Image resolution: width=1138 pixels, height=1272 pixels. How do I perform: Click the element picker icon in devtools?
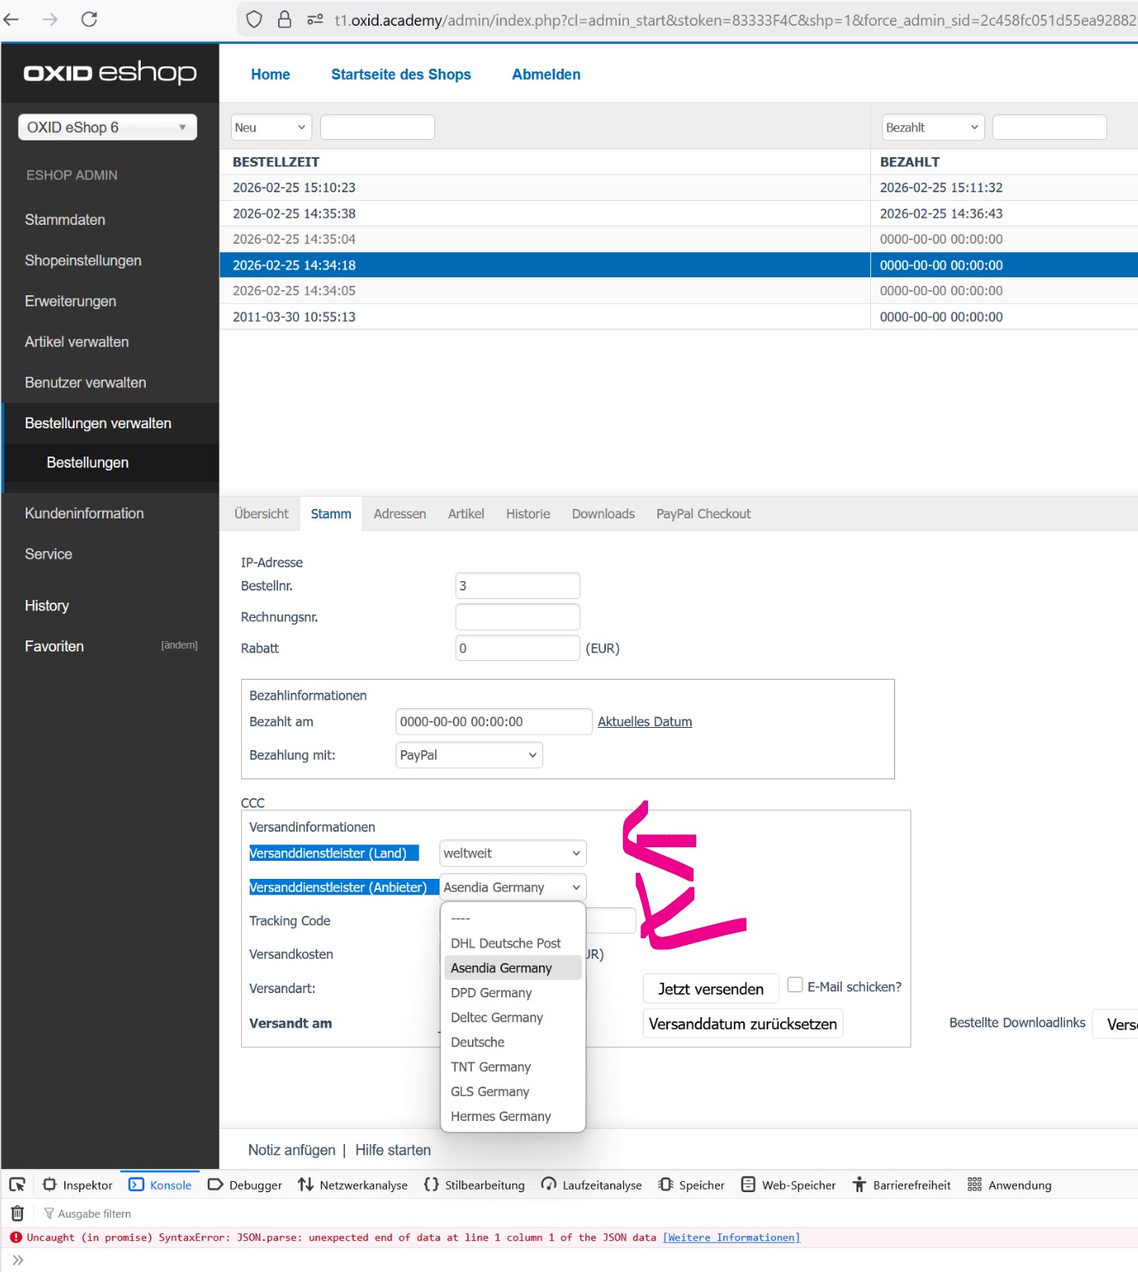[17, 1184]
